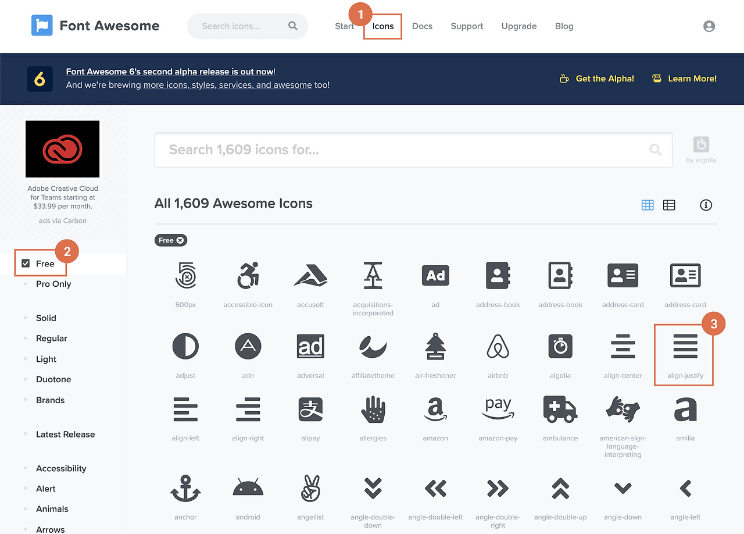
Task: Switch to list view layout
Action: tap(669, 205)
